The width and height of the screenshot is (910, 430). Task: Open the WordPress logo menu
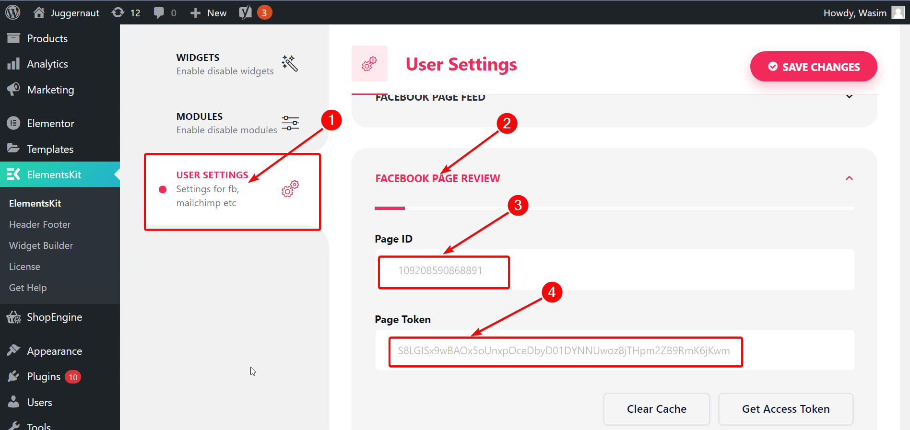(13, 12)
